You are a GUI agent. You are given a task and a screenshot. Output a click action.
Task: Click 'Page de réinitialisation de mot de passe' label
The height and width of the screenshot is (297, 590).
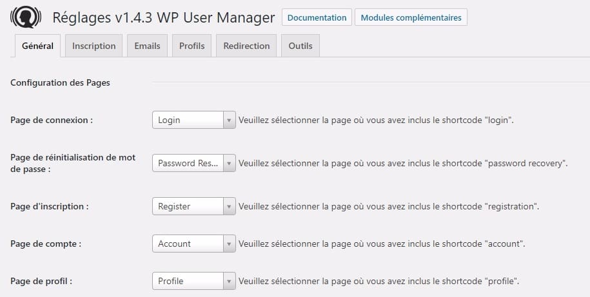coord(73,164)
